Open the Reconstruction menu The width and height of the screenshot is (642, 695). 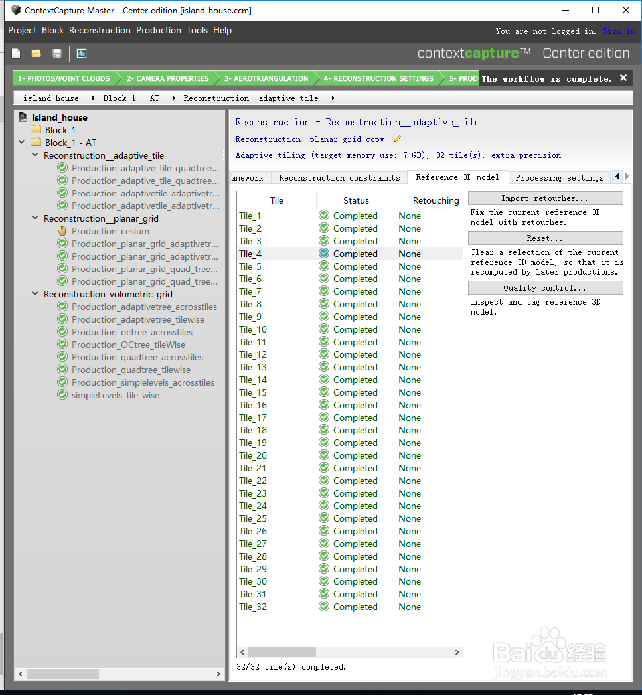click(100, 30)
